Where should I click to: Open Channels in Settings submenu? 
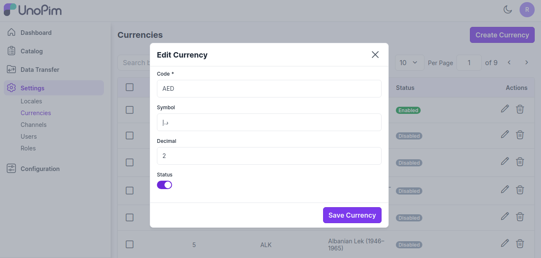click(34, 125)
